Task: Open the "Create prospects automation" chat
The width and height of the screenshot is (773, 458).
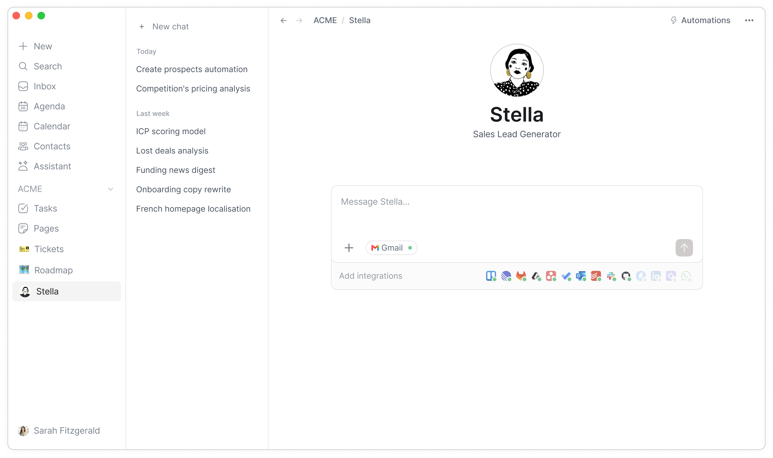Action: pos(192,69)
